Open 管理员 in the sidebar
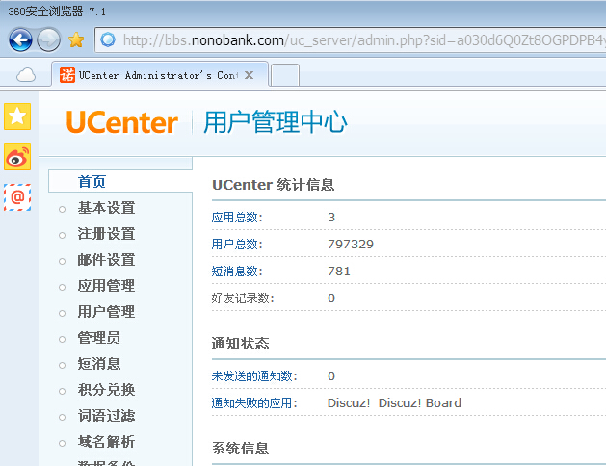The height and width of the screenshot is (466, 606). (x=99, y=338)
